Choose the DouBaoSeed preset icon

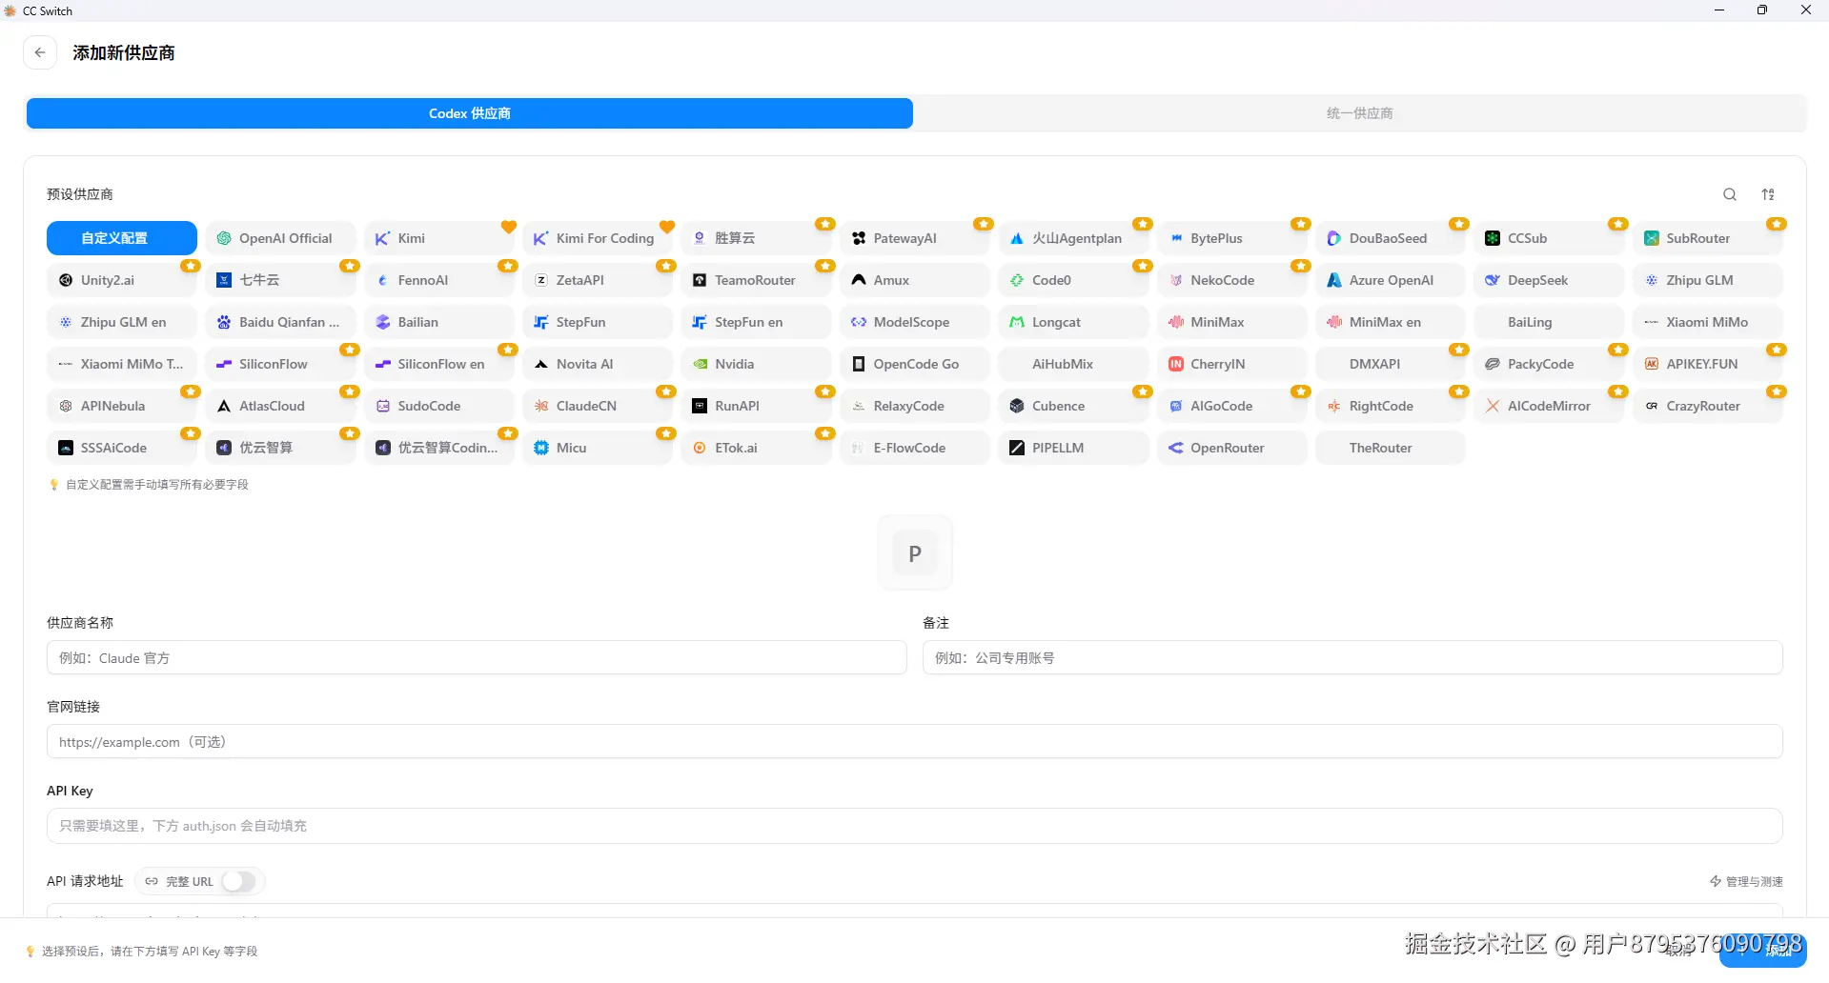[x=1334, y=238]
